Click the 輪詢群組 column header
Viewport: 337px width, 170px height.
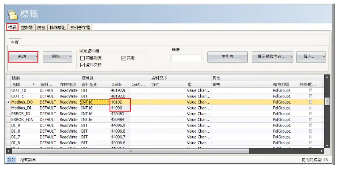click(x=285, y=84)
